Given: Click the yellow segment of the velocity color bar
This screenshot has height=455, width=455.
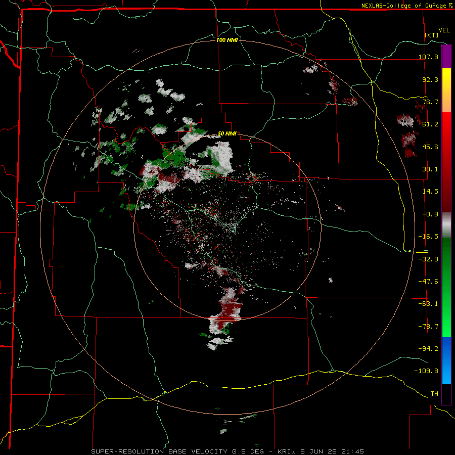Looking at the screenshot, I should tap(446, 79).
